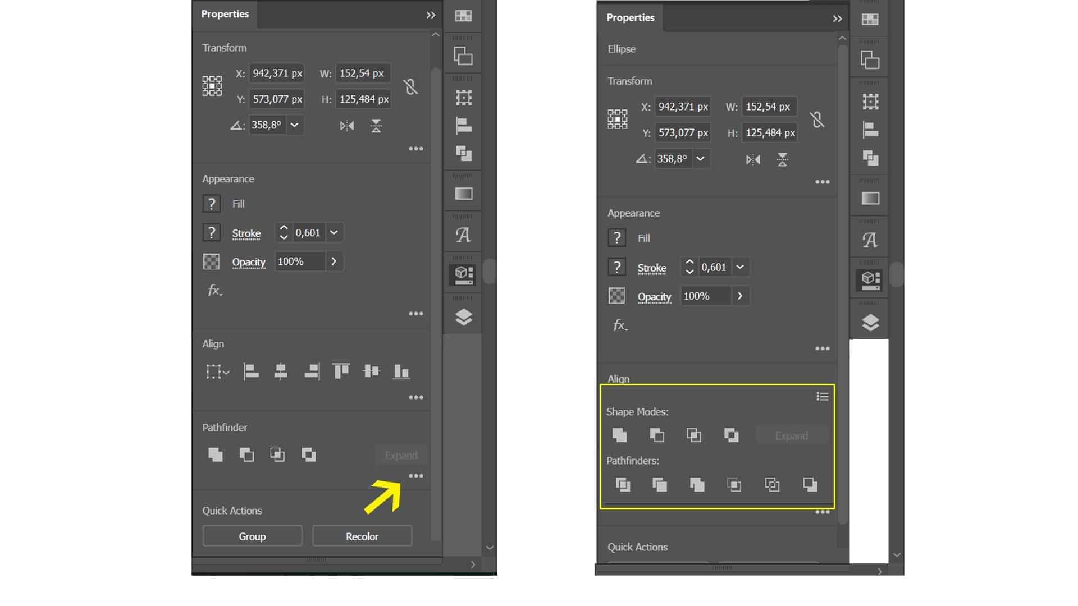Image resolution: width=1078 pixels, height=606 pixels.
Task: Open more options of left Transform section
Action: pyautogui.click(x=416, y=149)
